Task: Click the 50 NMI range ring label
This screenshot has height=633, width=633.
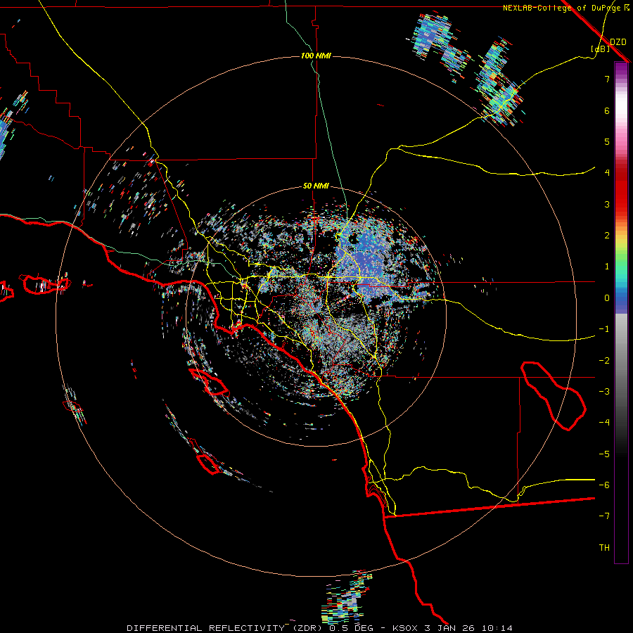Action: click(x=316, y=186)
